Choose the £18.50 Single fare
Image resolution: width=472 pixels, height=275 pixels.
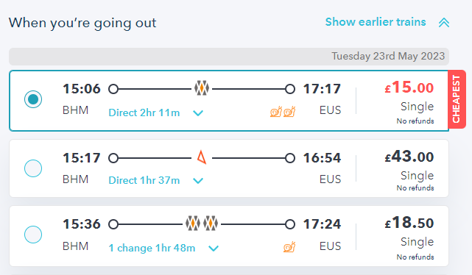409,238
